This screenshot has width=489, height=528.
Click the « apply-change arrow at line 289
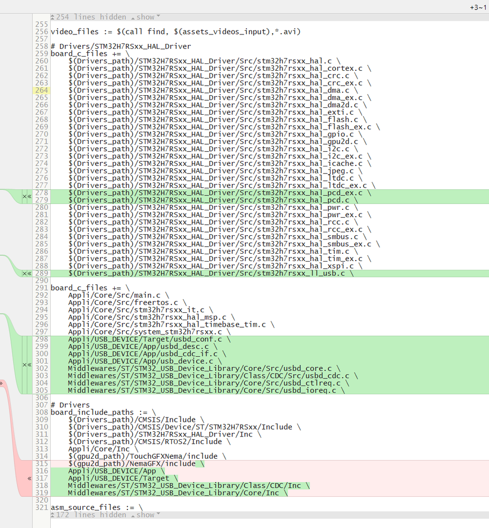(29, 273)
